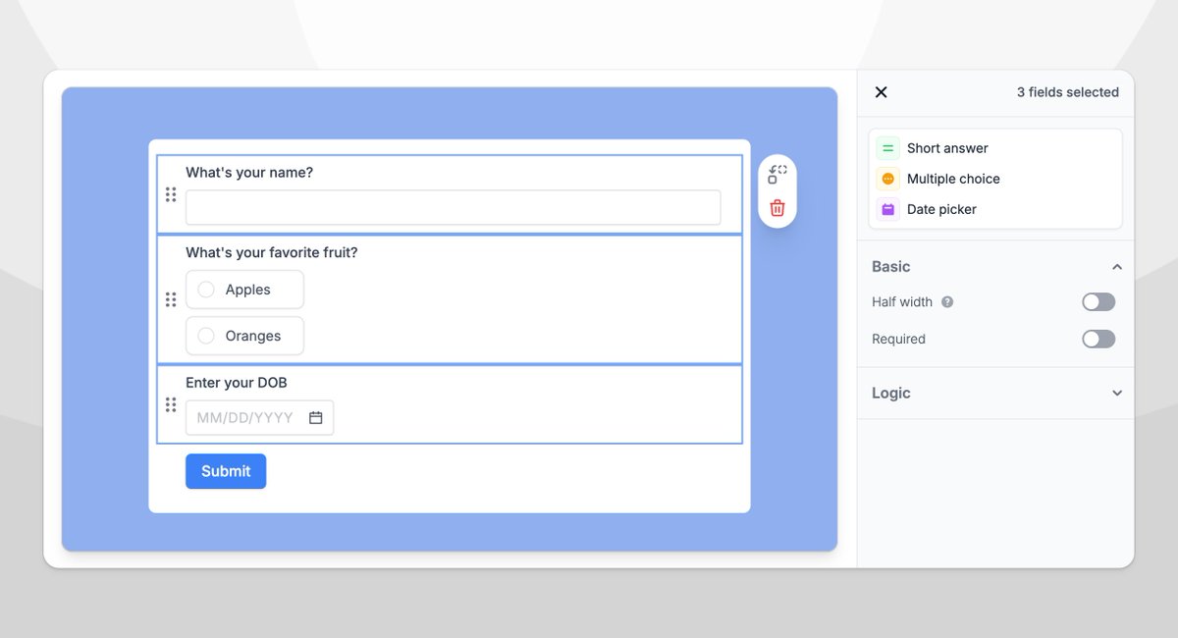1178x638 pixels.
Task: Select Multiple choice in the fields list
Action: (952, 179)
